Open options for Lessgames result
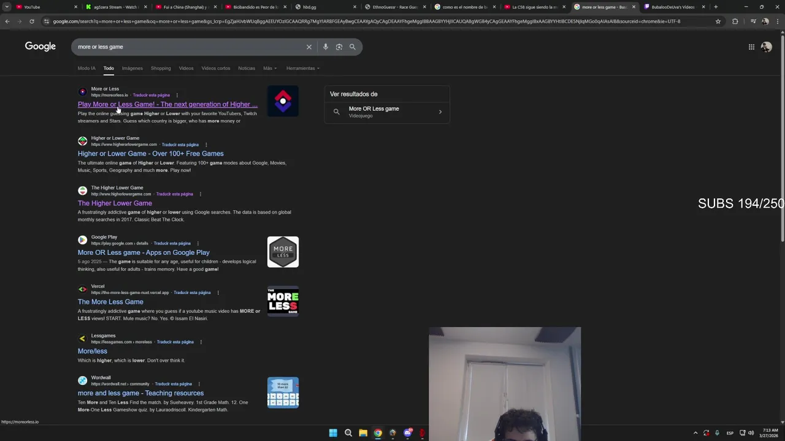Screen dimensions: 785x441 coord(201,342)
